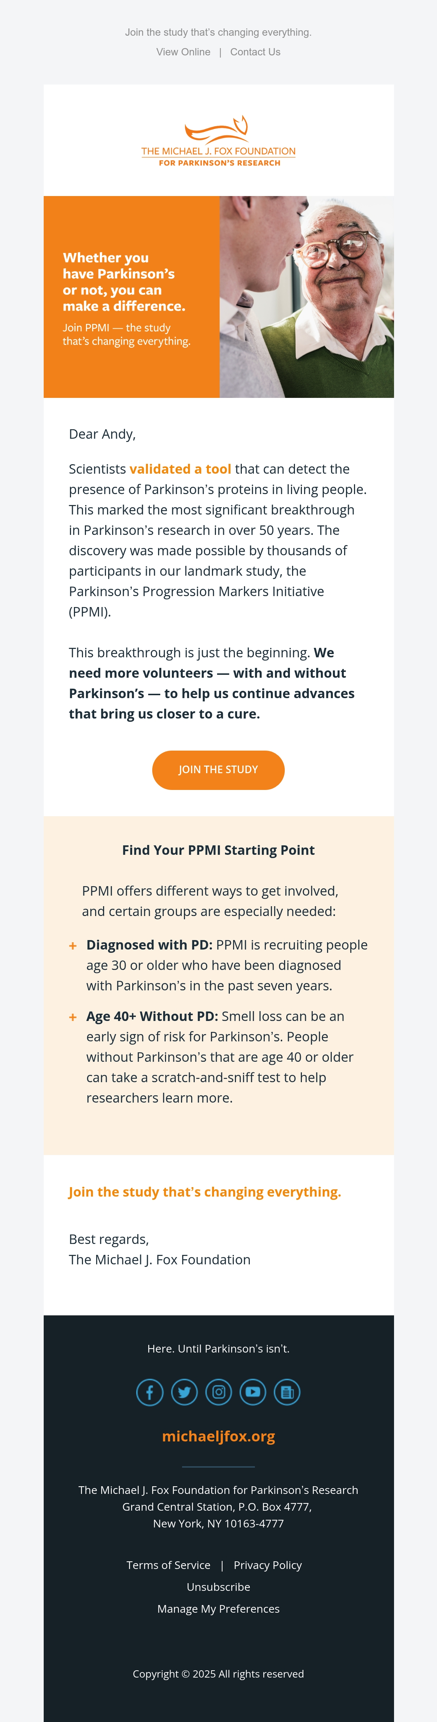Open the Instagram icon in footer
This screenshot has height=1722, width=437.
click(x=219, y=1392)
